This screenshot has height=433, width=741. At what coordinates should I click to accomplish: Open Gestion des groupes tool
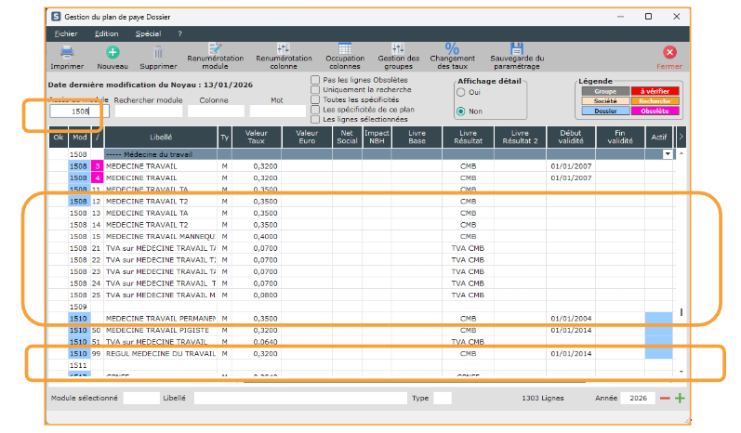pos(398,49)
